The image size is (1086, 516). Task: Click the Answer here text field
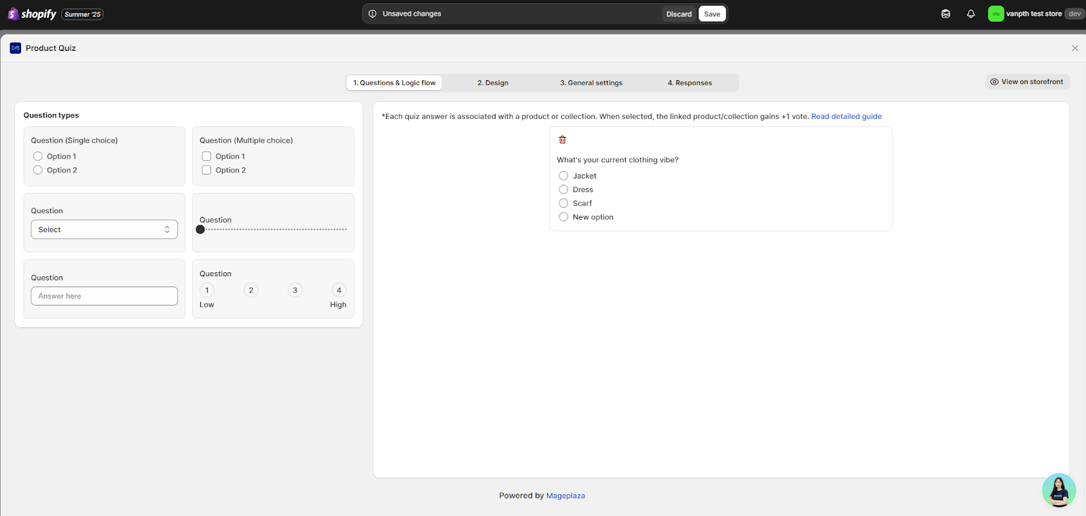(x=104, y=296)
